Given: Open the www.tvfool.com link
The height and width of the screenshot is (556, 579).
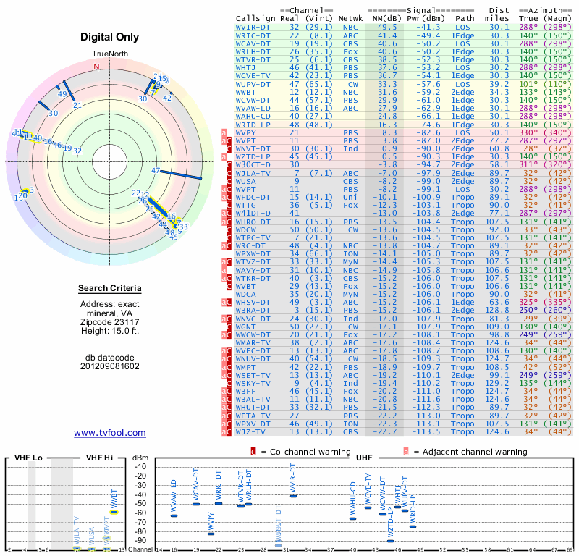Looking at the screenshot, I should pos(110,433).
